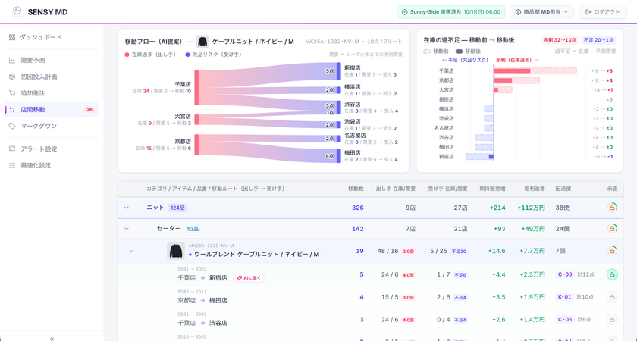Open 需要予測 in the sidebar

(52, 61)
